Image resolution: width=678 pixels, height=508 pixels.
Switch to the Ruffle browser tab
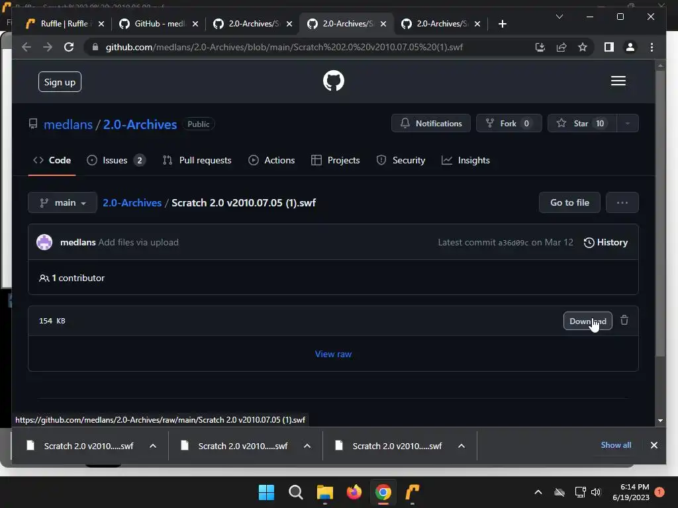pos(64,24)
